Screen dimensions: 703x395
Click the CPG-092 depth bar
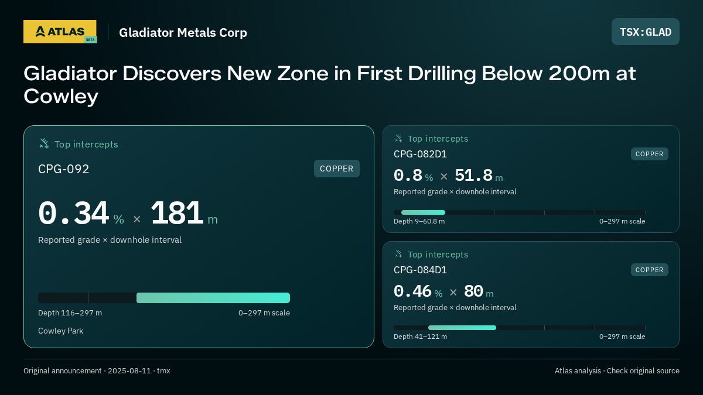(164, 298)
